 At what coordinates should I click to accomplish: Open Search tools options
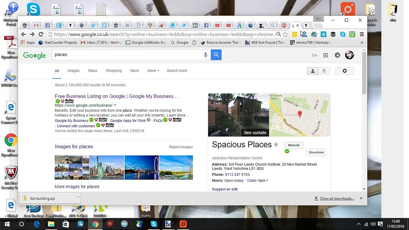[x=177, y=71]
